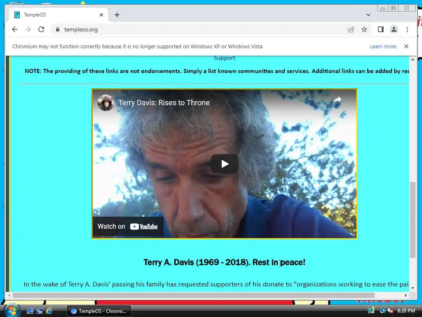Expand the tab search chevron
This screenshot has width=422, height=317.
point(368,15)
